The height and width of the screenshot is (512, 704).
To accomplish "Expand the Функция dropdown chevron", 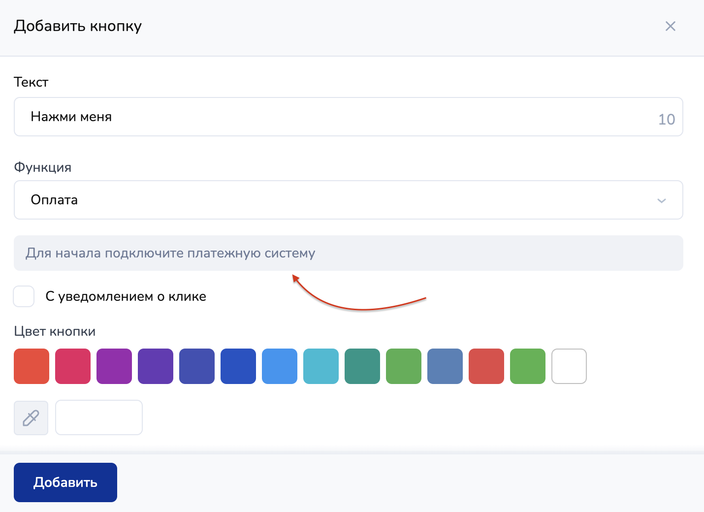I will 661,200.
